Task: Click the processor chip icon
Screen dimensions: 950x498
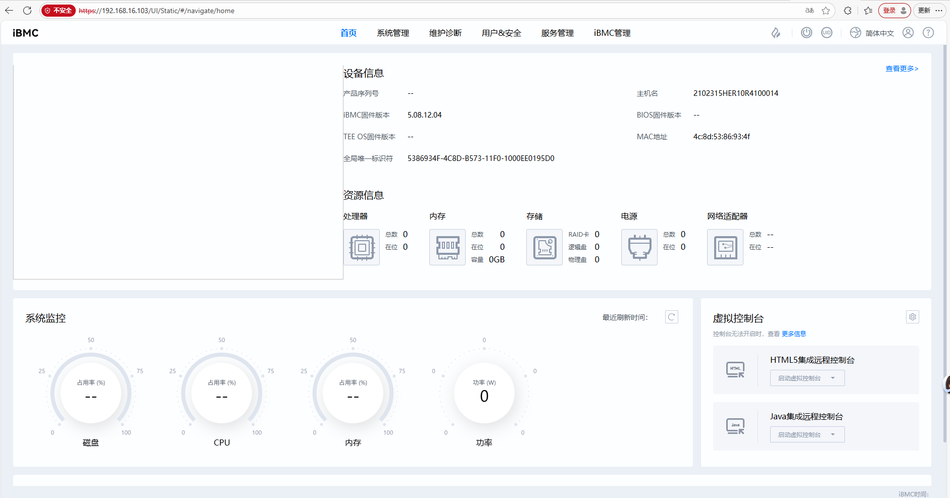Action: coord(362,247)
